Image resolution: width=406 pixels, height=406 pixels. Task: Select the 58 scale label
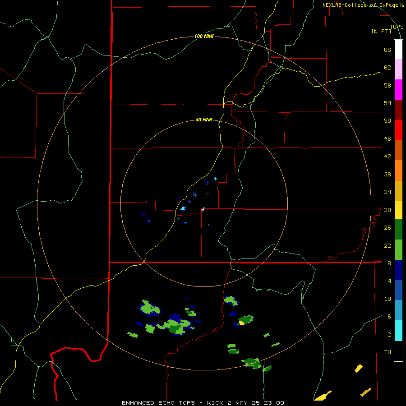(388, 85)
